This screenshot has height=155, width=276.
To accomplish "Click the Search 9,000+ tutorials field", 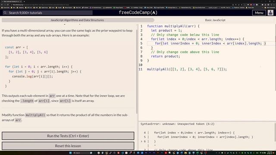I will click(47, 12).
